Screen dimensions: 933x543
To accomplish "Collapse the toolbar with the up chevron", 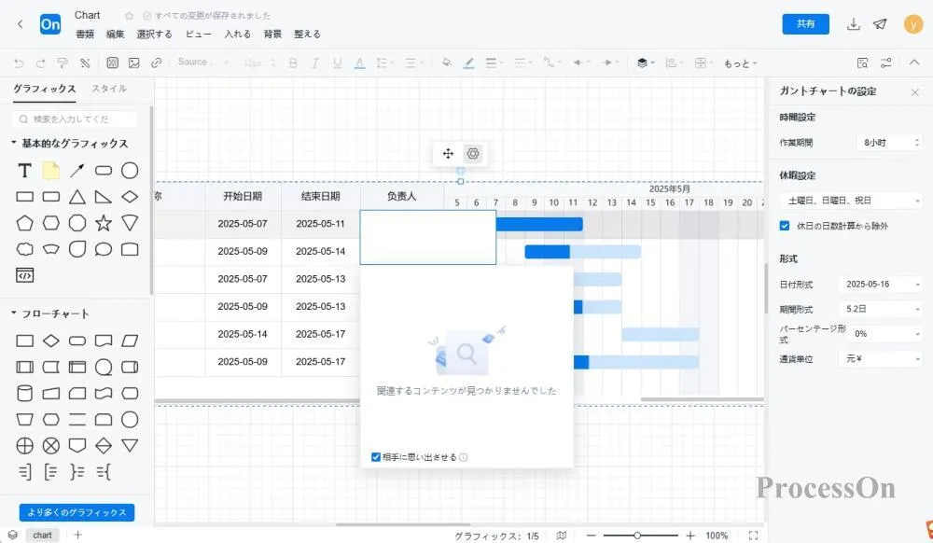I will pos(914,62).
